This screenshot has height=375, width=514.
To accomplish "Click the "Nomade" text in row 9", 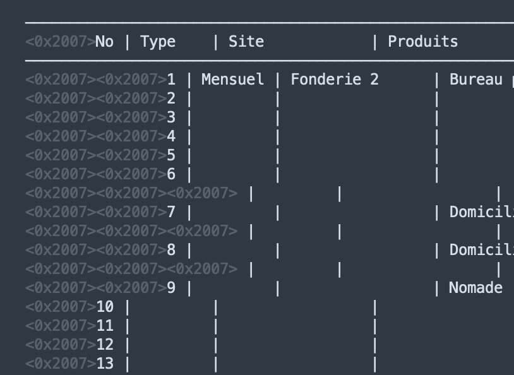I will pyautogui.click(x=475, y=288).
